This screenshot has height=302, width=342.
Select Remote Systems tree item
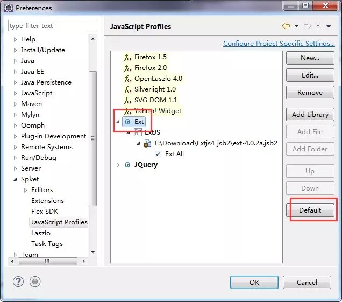47,147
